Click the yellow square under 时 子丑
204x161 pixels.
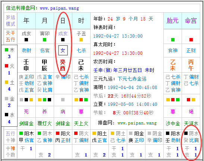81,40
